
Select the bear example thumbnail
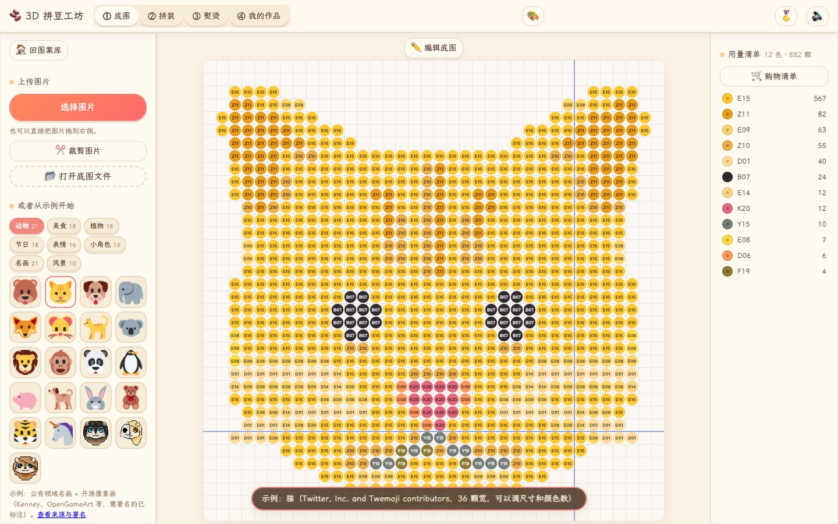(25, 292)
